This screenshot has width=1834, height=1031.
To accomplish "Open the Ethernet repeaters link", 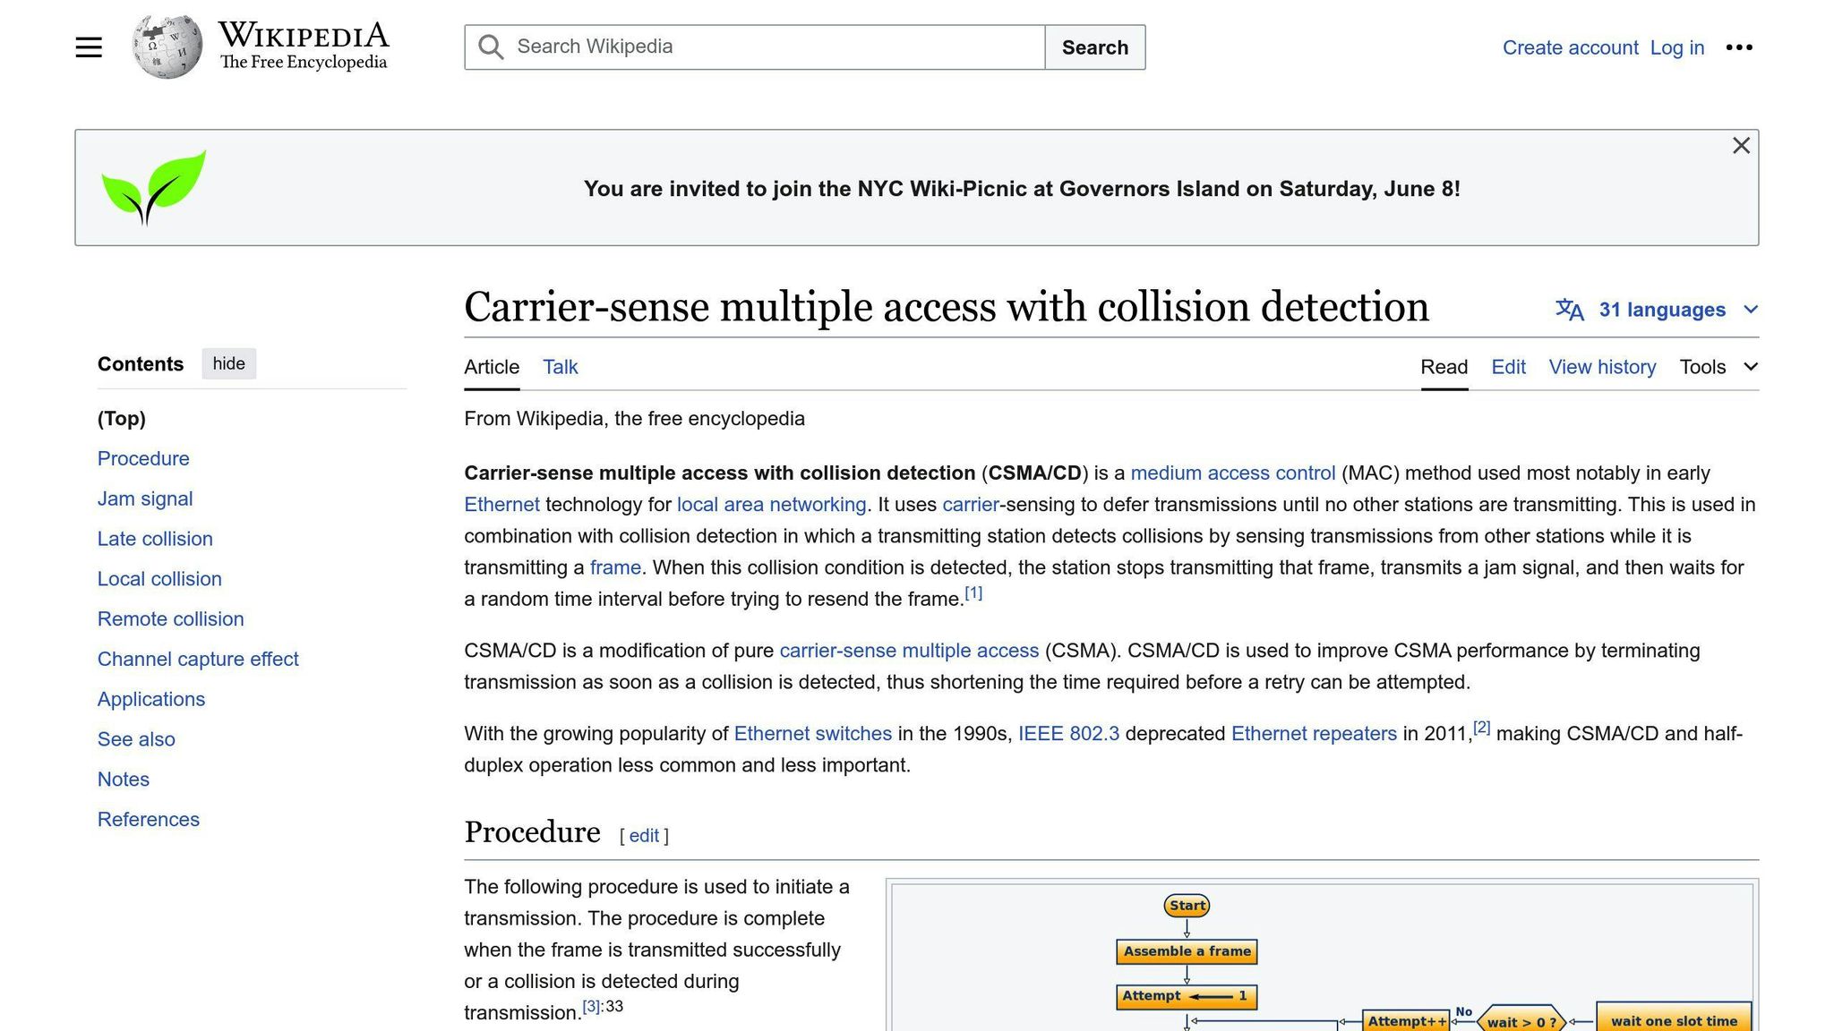I will pyautogui.click(x=1314, y=734).
